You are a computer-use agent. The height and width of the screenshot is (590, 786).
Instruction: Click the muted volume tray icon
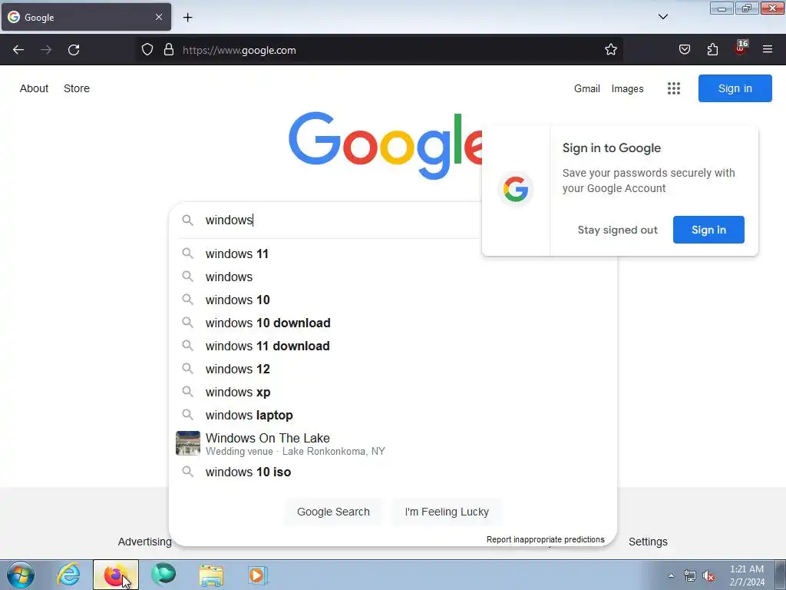[708, 576]
